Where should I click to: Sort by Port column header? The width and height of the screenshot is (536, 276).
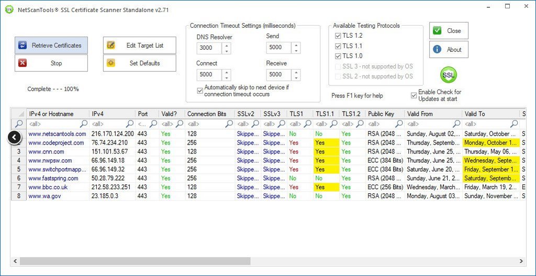coord(147,114)
